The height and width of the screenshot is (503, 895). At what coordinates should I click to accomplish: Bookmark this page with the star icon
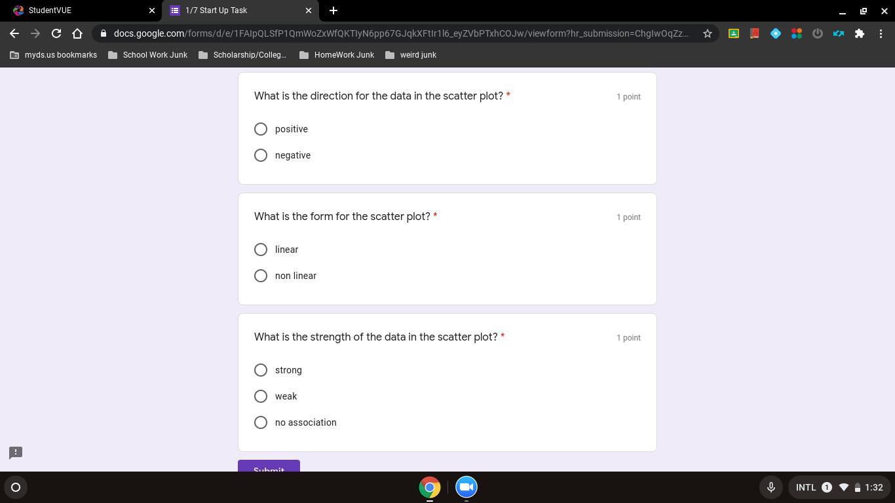(708, 33)
